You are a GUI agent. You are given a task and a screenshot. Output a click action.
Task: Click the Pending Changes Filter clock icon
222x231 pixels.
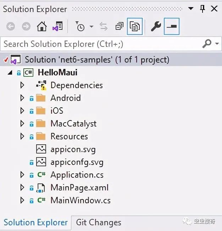click(x=81, y=26)
